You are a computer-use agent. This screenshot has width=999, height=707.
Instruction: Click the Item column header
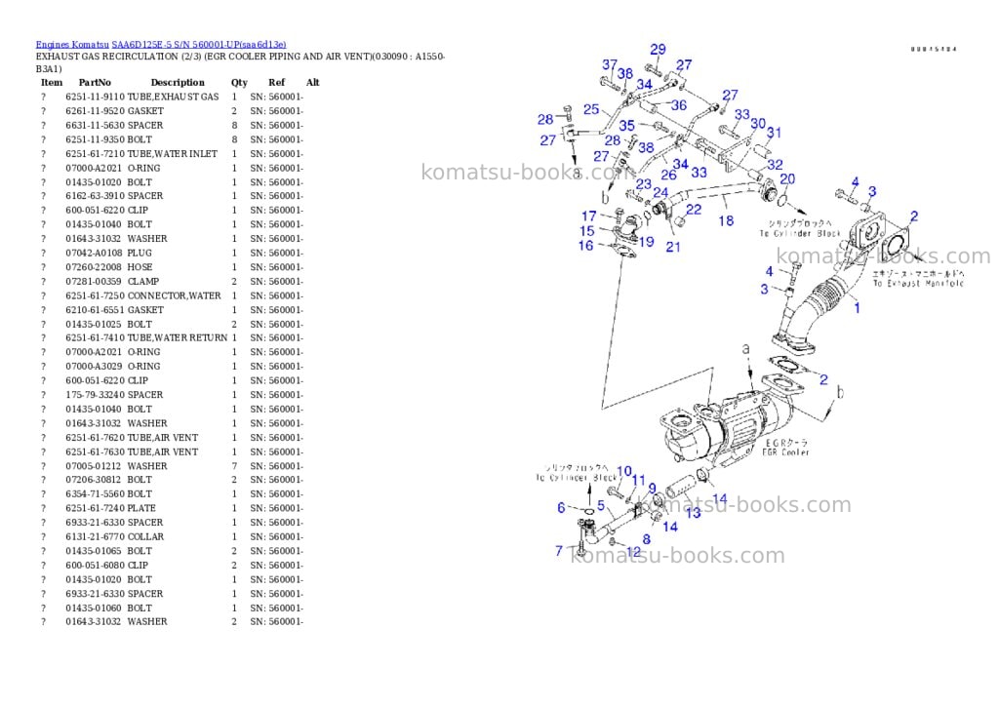click(x=52, y=82)
